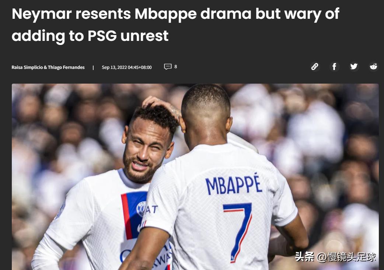Click the PSG crest on Neymar's shirt

click(141, 209)
